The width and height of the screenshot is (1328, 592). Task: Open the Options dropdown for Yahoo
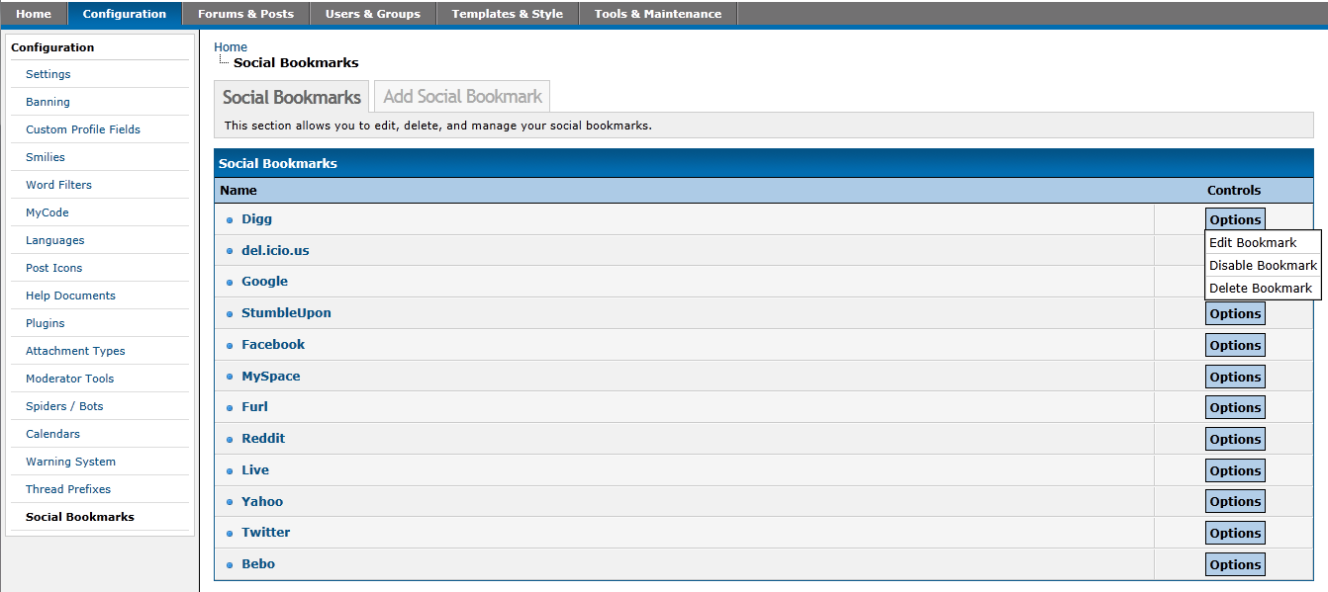(1234, 502)
